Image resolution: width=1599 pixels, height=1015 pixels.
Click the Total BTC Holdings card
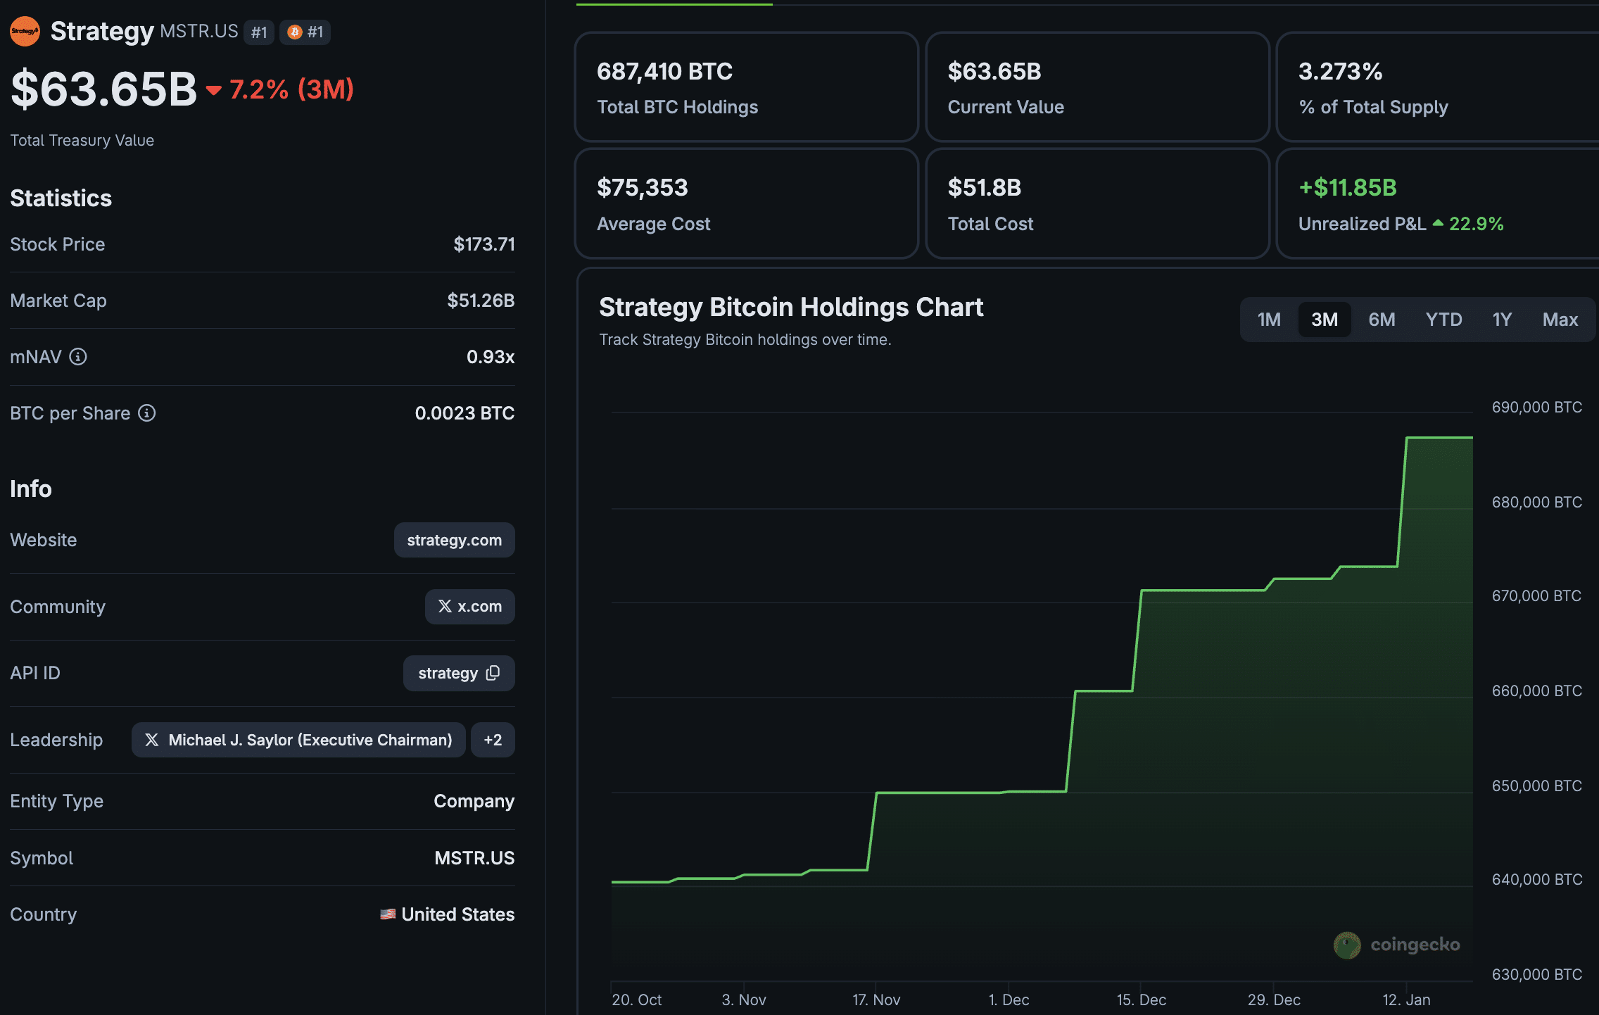coord(746,87)
